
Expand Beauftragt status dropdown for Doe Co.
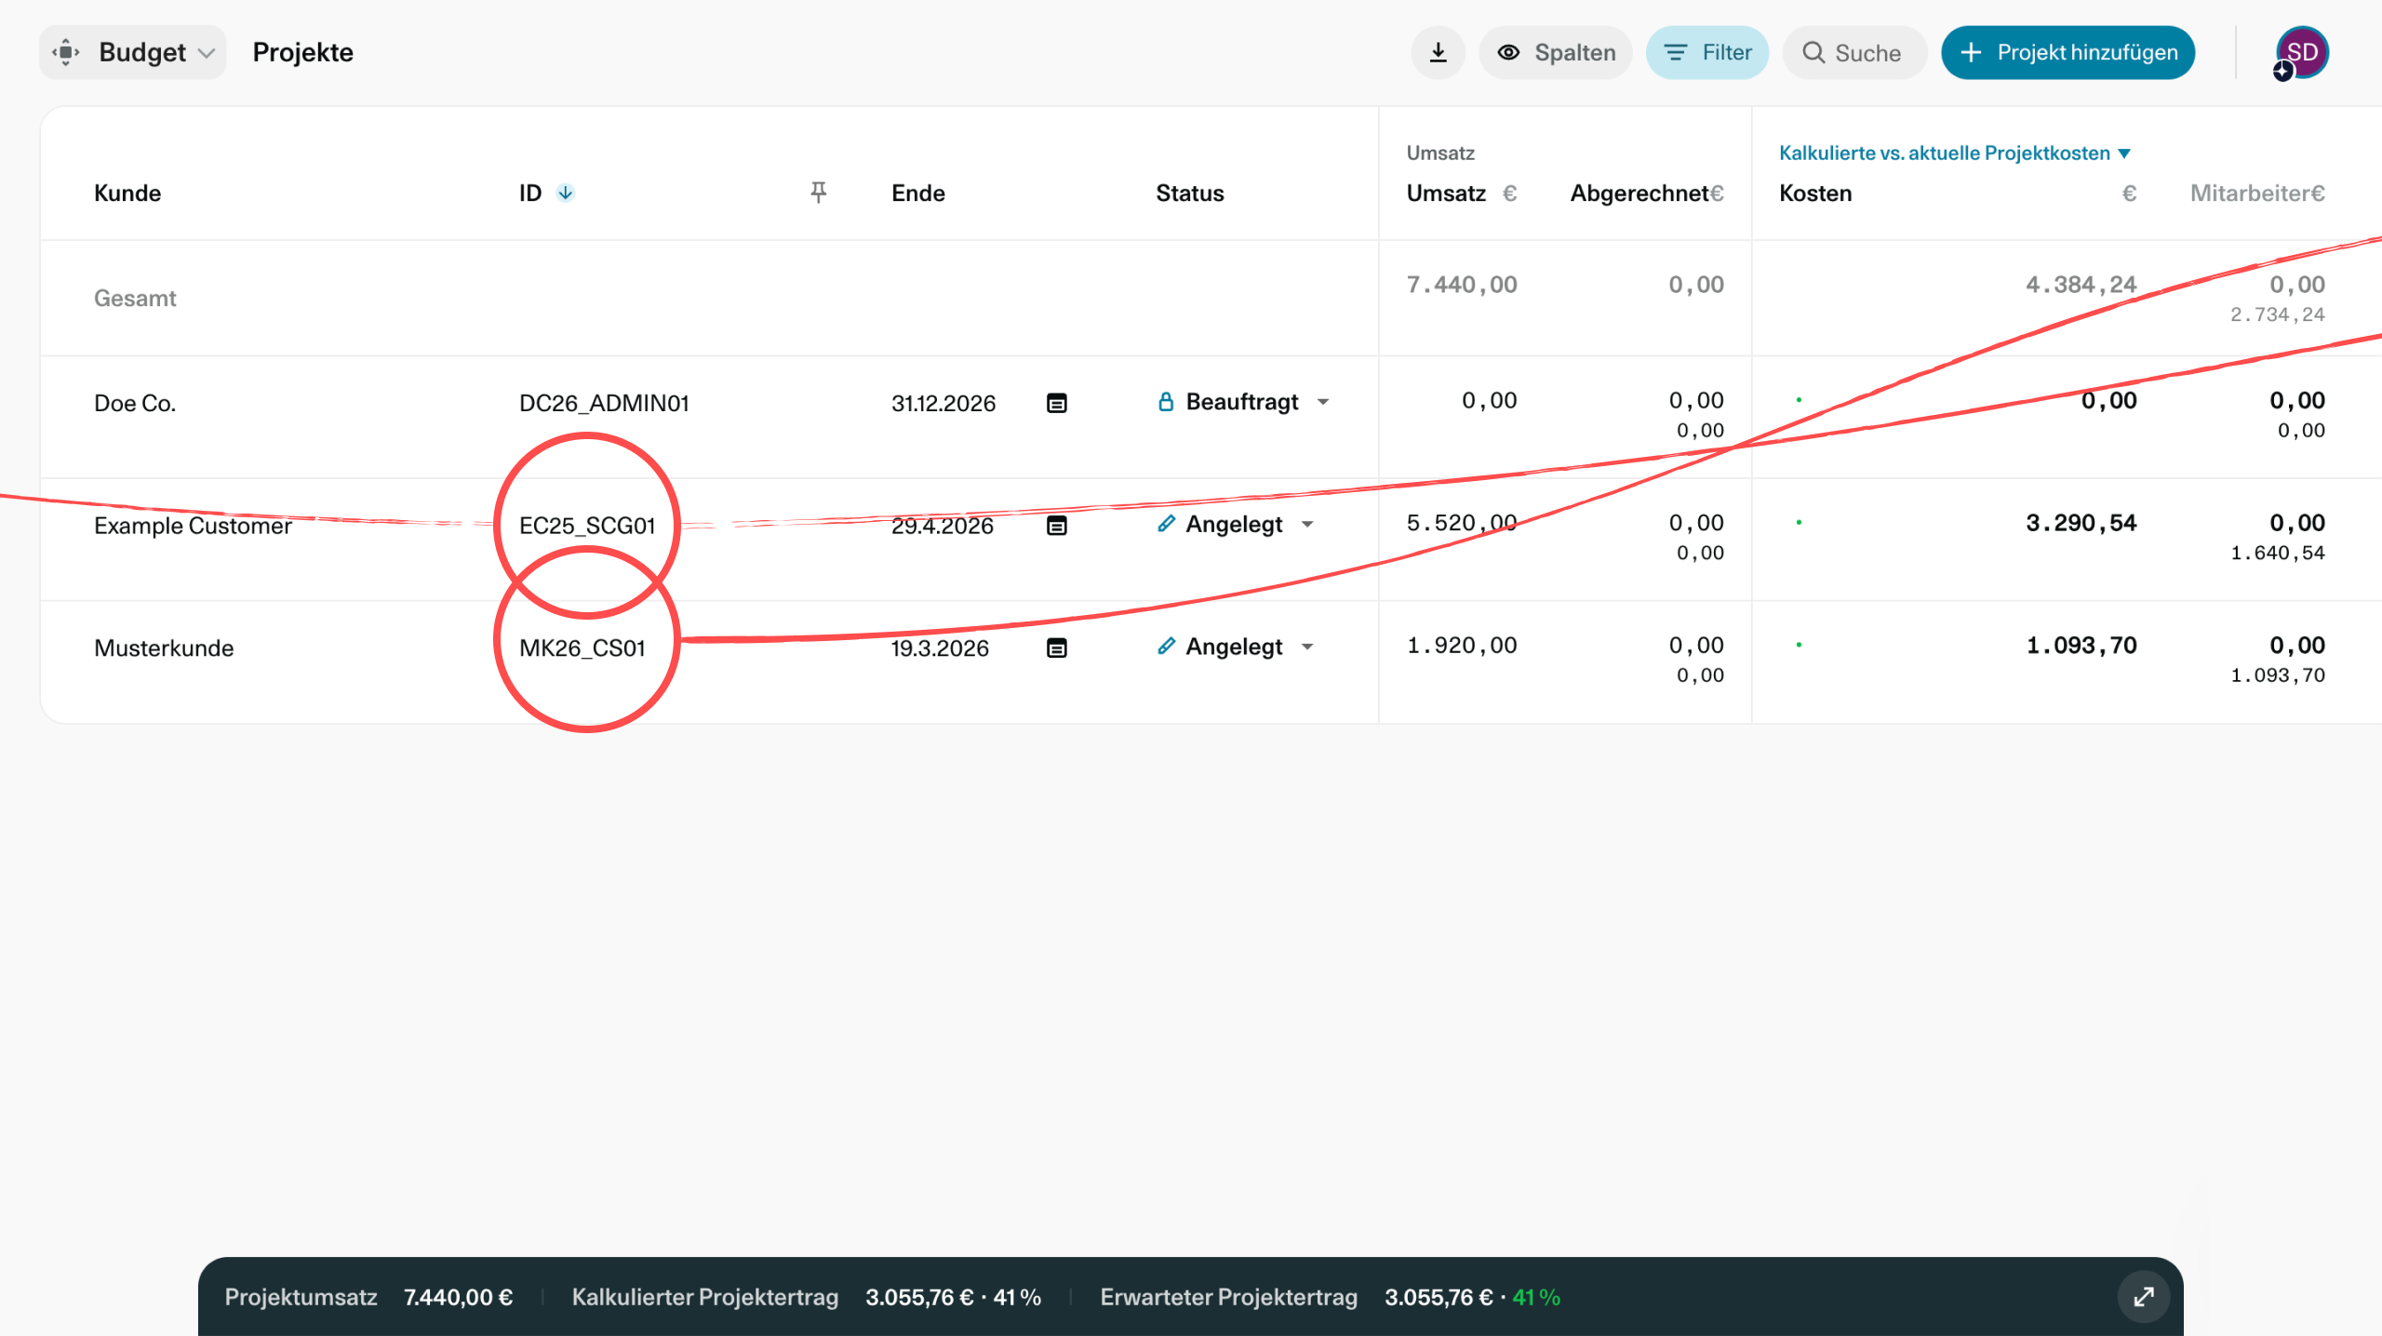(1323, 402)
